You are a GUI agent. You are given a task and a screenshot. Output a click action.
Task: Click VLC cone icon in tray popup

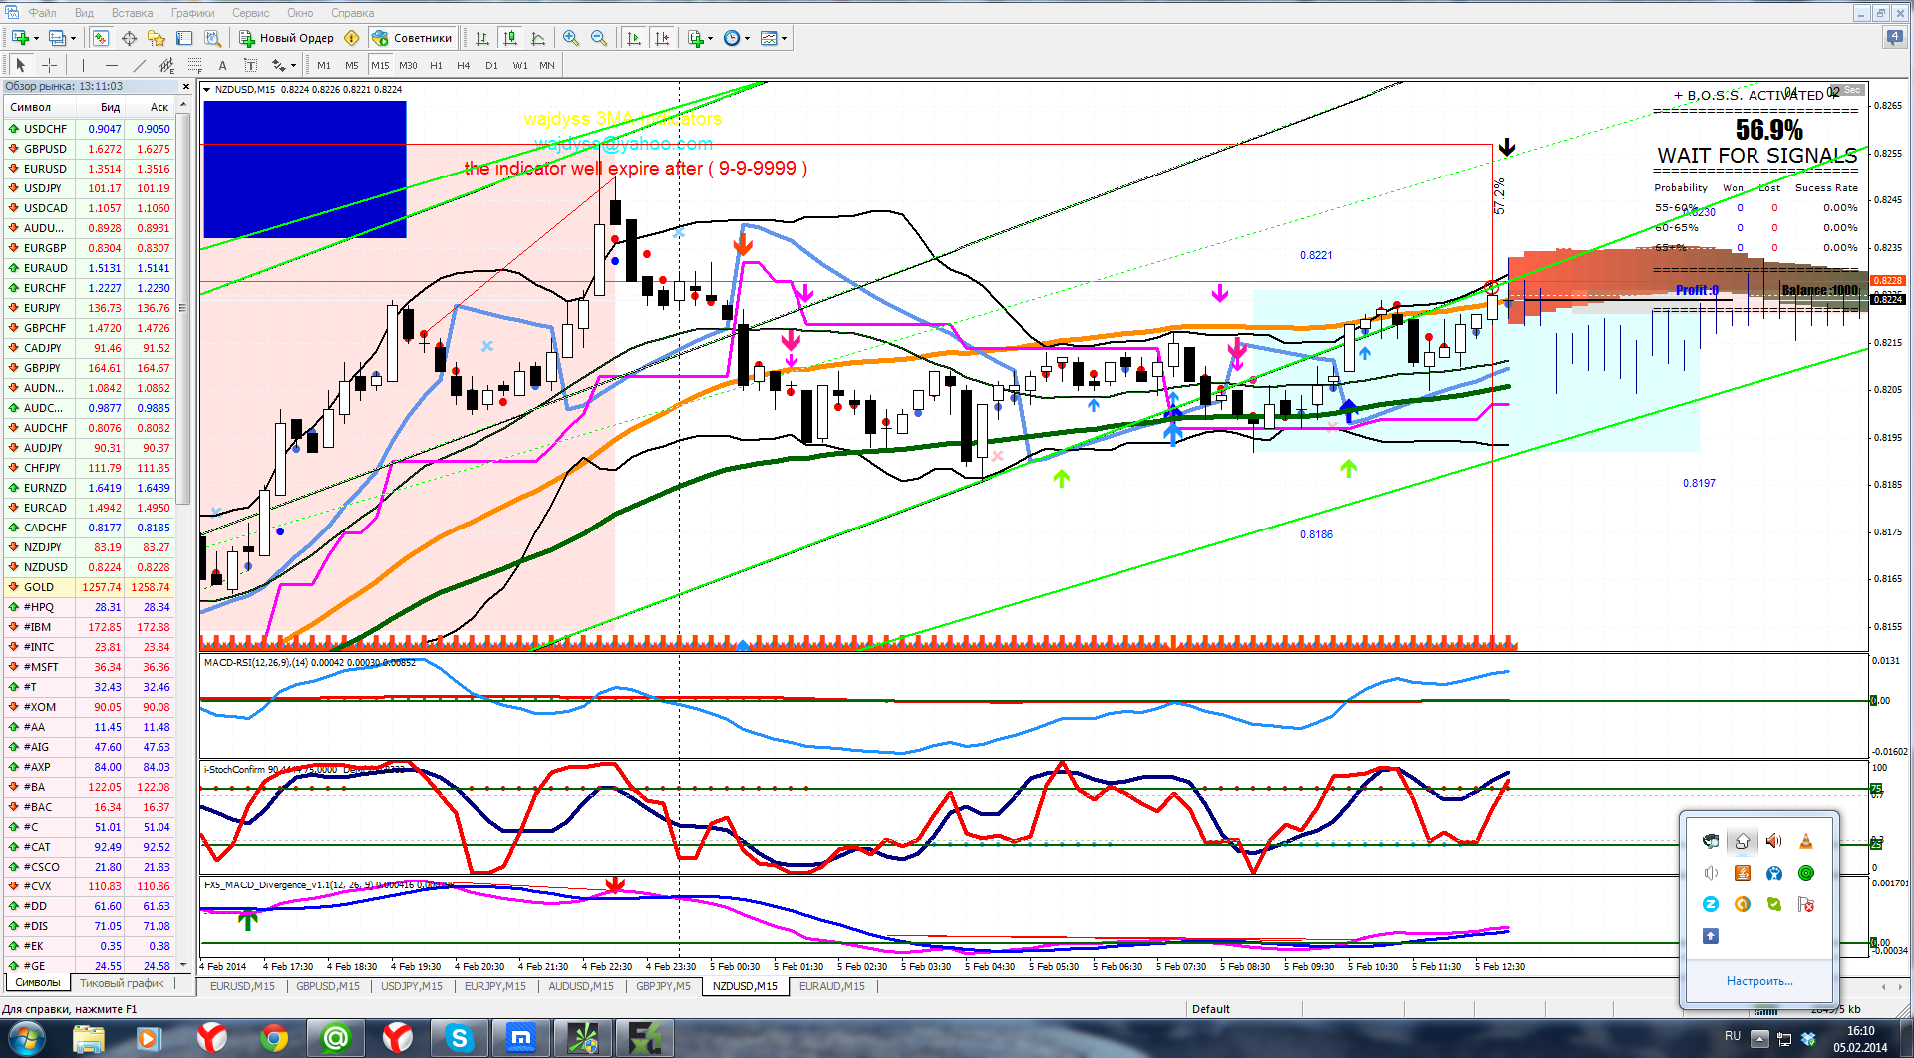1805,841
